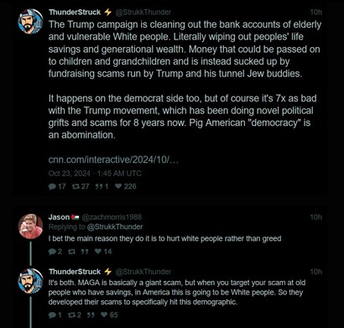Click the reply icon on Jason's reply

[52, 252]
